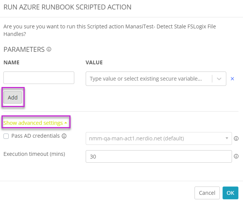Cancel the scripted action dialog
Screen dimensions: 243x202
pyautogui.click(x=207, y=193)
